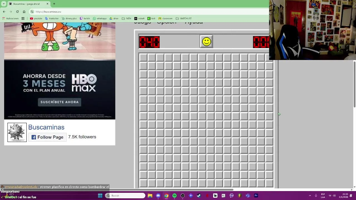Open Steam from the taskbar
The width and height of the screenshot is (356, 200).
[199, 196]
